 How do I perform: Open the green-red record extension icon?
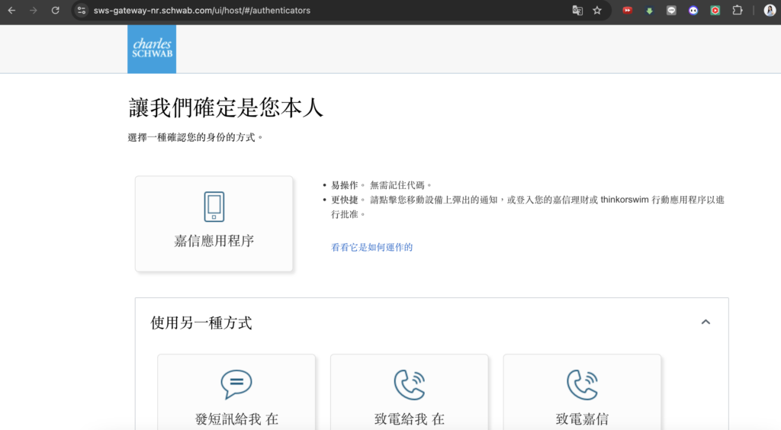click(715, 11)
